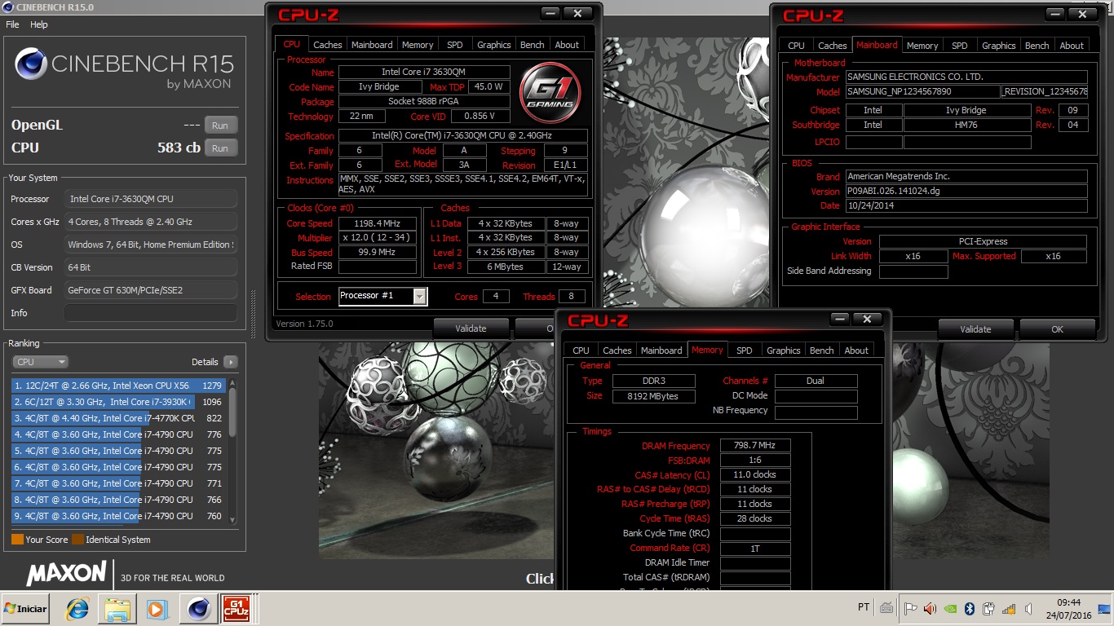Viewport: 1114px width, 626px height.
Task: Select ranking row with score 760
Action: [x=119, y=516]
